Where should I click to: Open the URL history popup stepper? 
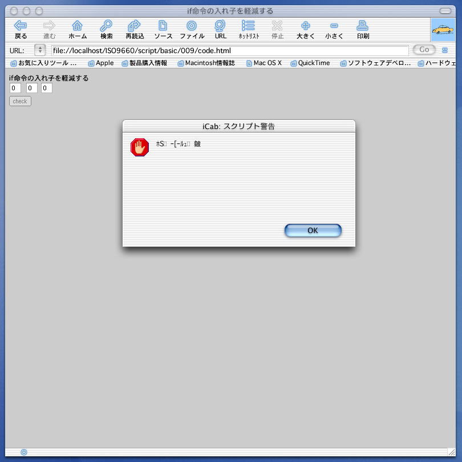click(40, 50)
